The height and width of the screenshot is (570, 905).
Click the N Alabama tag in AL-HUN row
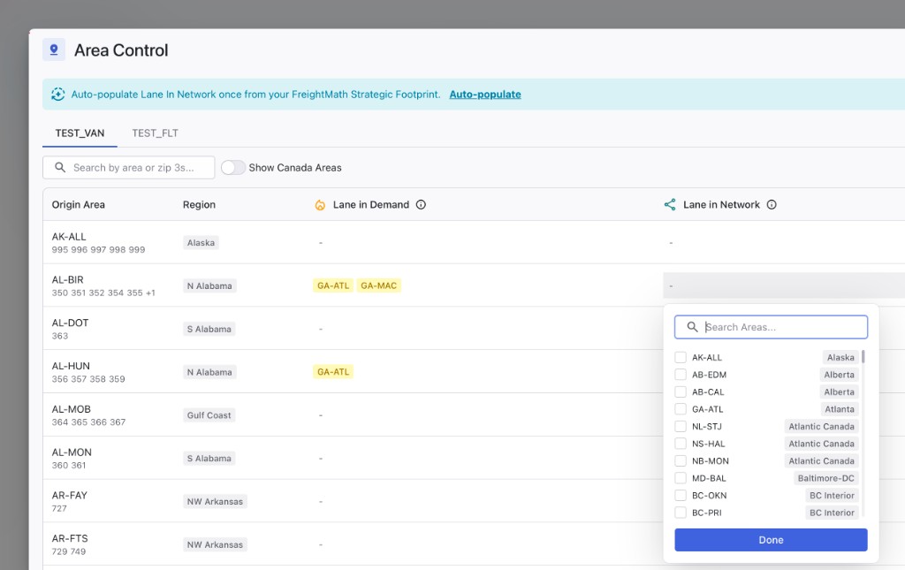pyautogui.click(x=209, y=373)
